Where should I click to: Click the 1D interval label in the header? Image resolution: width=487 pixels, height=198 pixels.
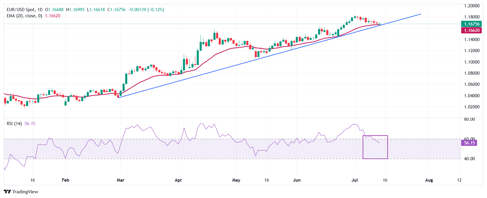pyautogui.click(x=40, y=10)
